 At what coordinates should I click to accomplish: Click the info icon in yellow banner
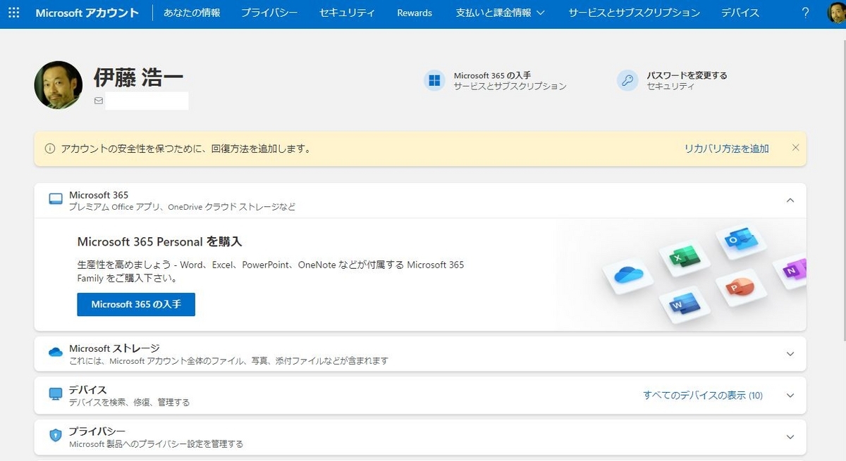point(50,149)
